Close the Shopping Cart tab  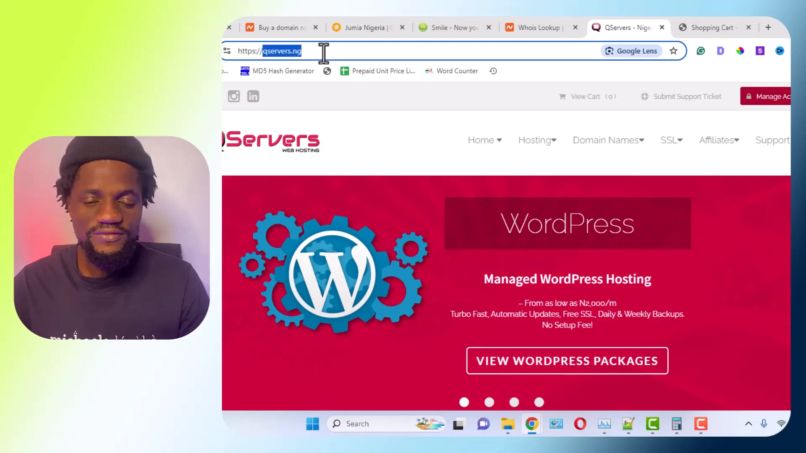click(x=748, y=27)
